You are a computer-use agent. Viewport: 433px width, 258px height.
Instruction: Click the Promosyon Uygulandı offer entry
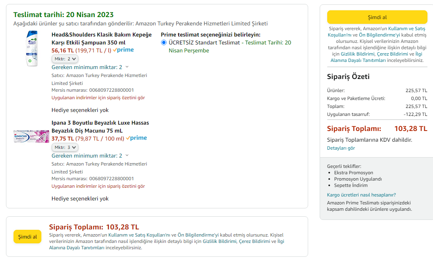coord(358,179)
